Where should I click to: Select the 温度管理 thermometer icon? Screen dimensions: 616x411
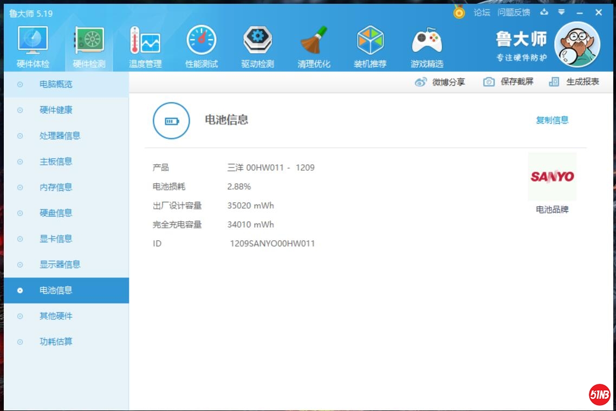pos(145,41)
